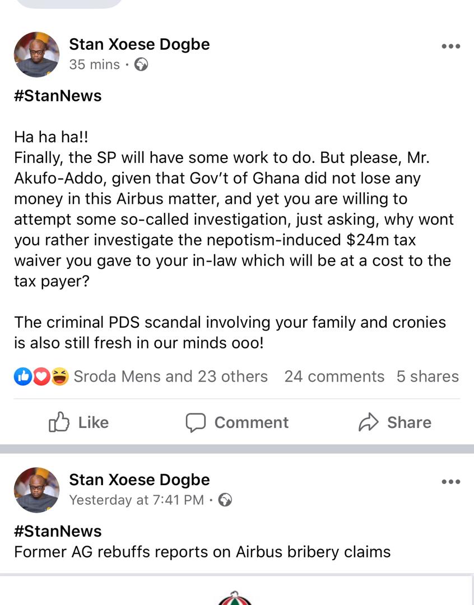474x605 pixels.
Task: Open the 24 comments list
Action: [334, 376]
